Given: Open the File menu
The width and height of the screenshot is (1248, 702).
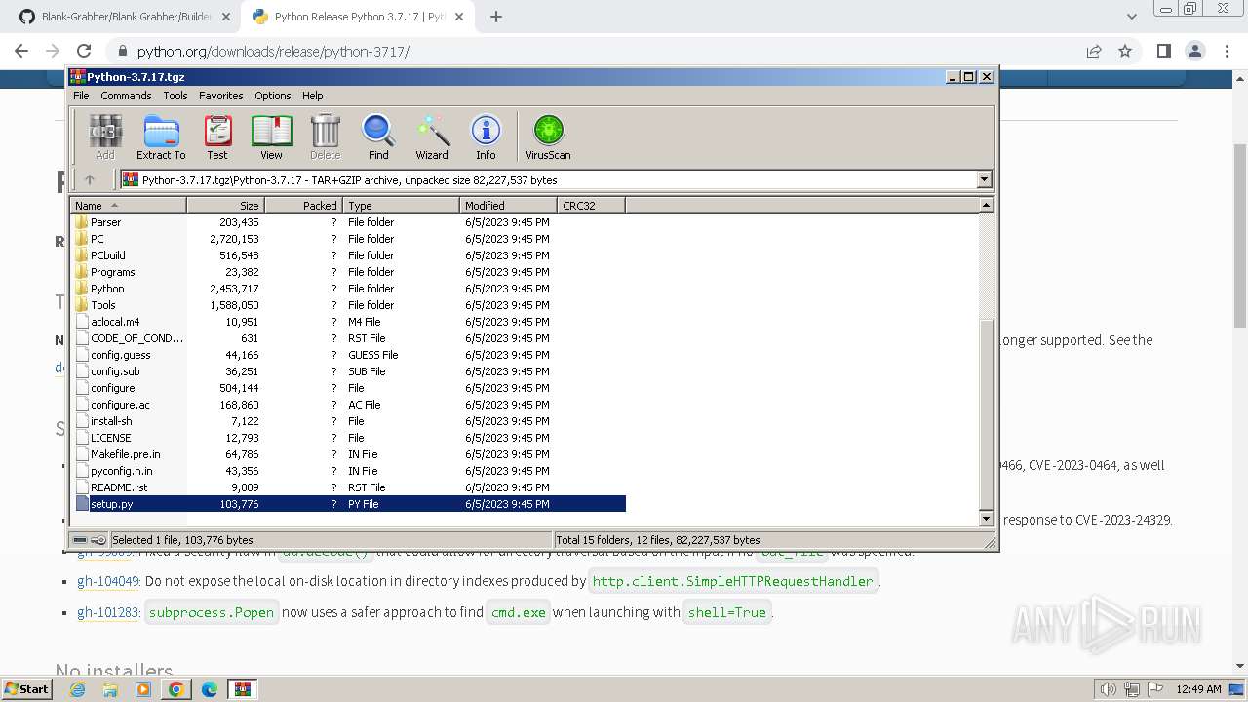Looking at the screenshot, I should (81, 96).
